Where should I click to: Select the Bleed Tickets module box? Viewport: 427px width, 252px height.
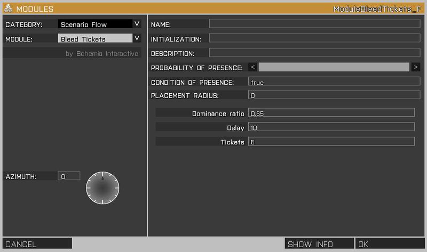pos(94,38)
